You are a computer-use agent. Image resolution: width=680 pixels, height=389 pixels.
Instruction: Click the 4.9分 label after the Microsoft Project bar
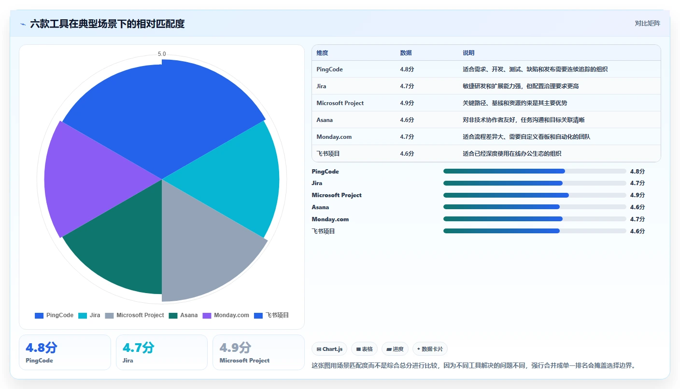(x=637, y=195)
